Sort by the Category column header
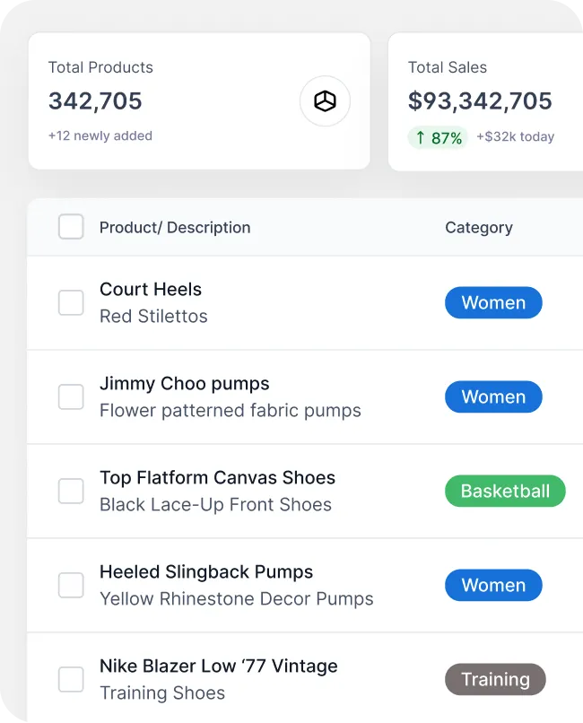 (479, 228)
